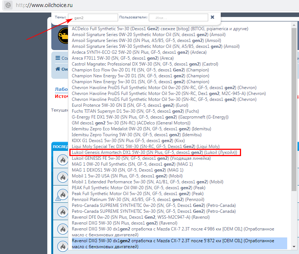This screenshot has width=299, height=254.
Task: Click the suggestions list vertical scrollbar thumb
Action: coord(294,110)
